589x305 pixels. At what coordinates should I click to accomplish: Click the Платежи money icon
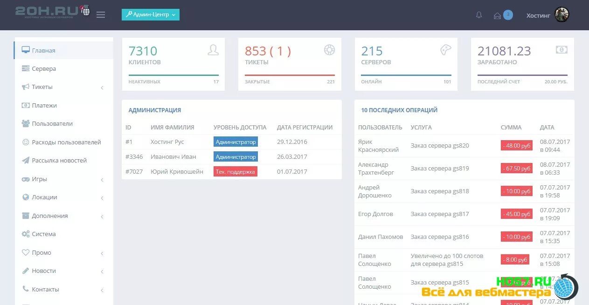26,105
